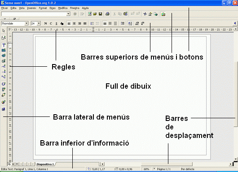
Task: Select the Connector tool
Action: pos(4,77)
